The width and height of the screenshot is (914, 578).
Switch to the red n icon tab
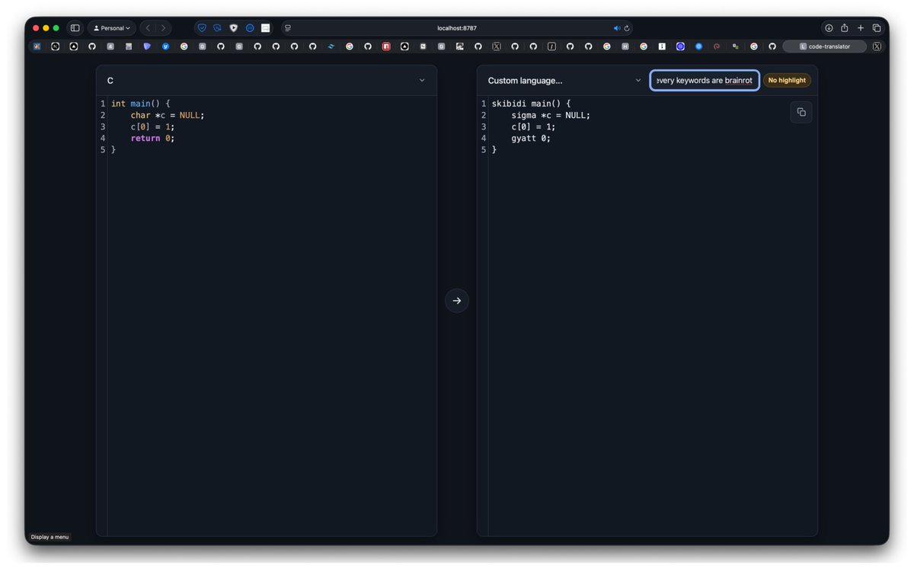tap(386, 46)
